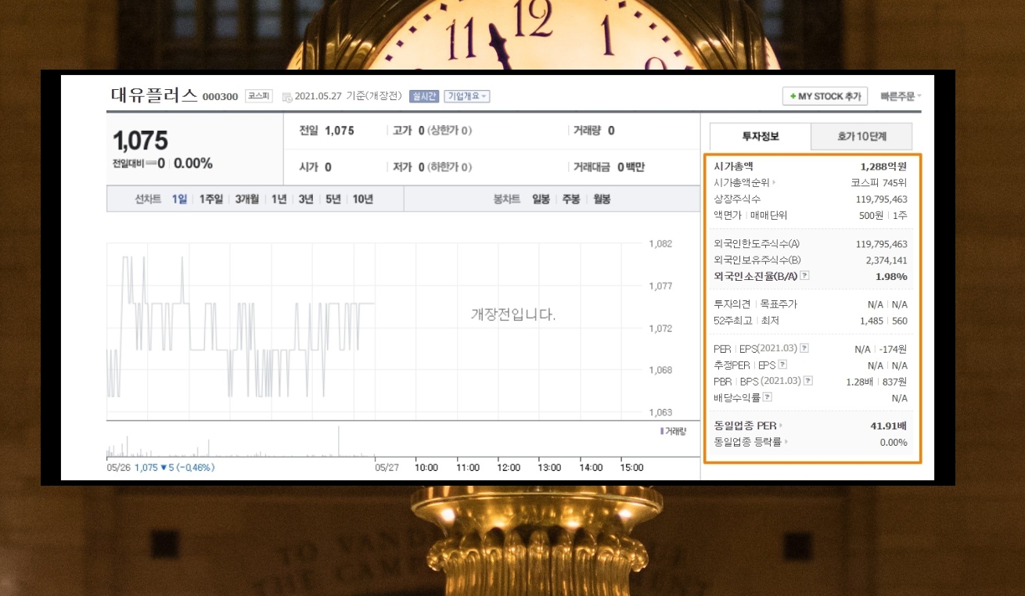Select the 3년 line chart period
This screenshot has height=596, width=1025.
[305, 199]
